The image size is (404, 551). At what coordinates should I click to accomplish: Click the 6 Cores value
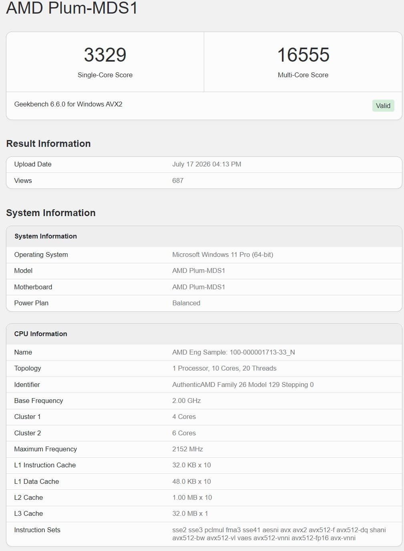(x=184, y=433)
